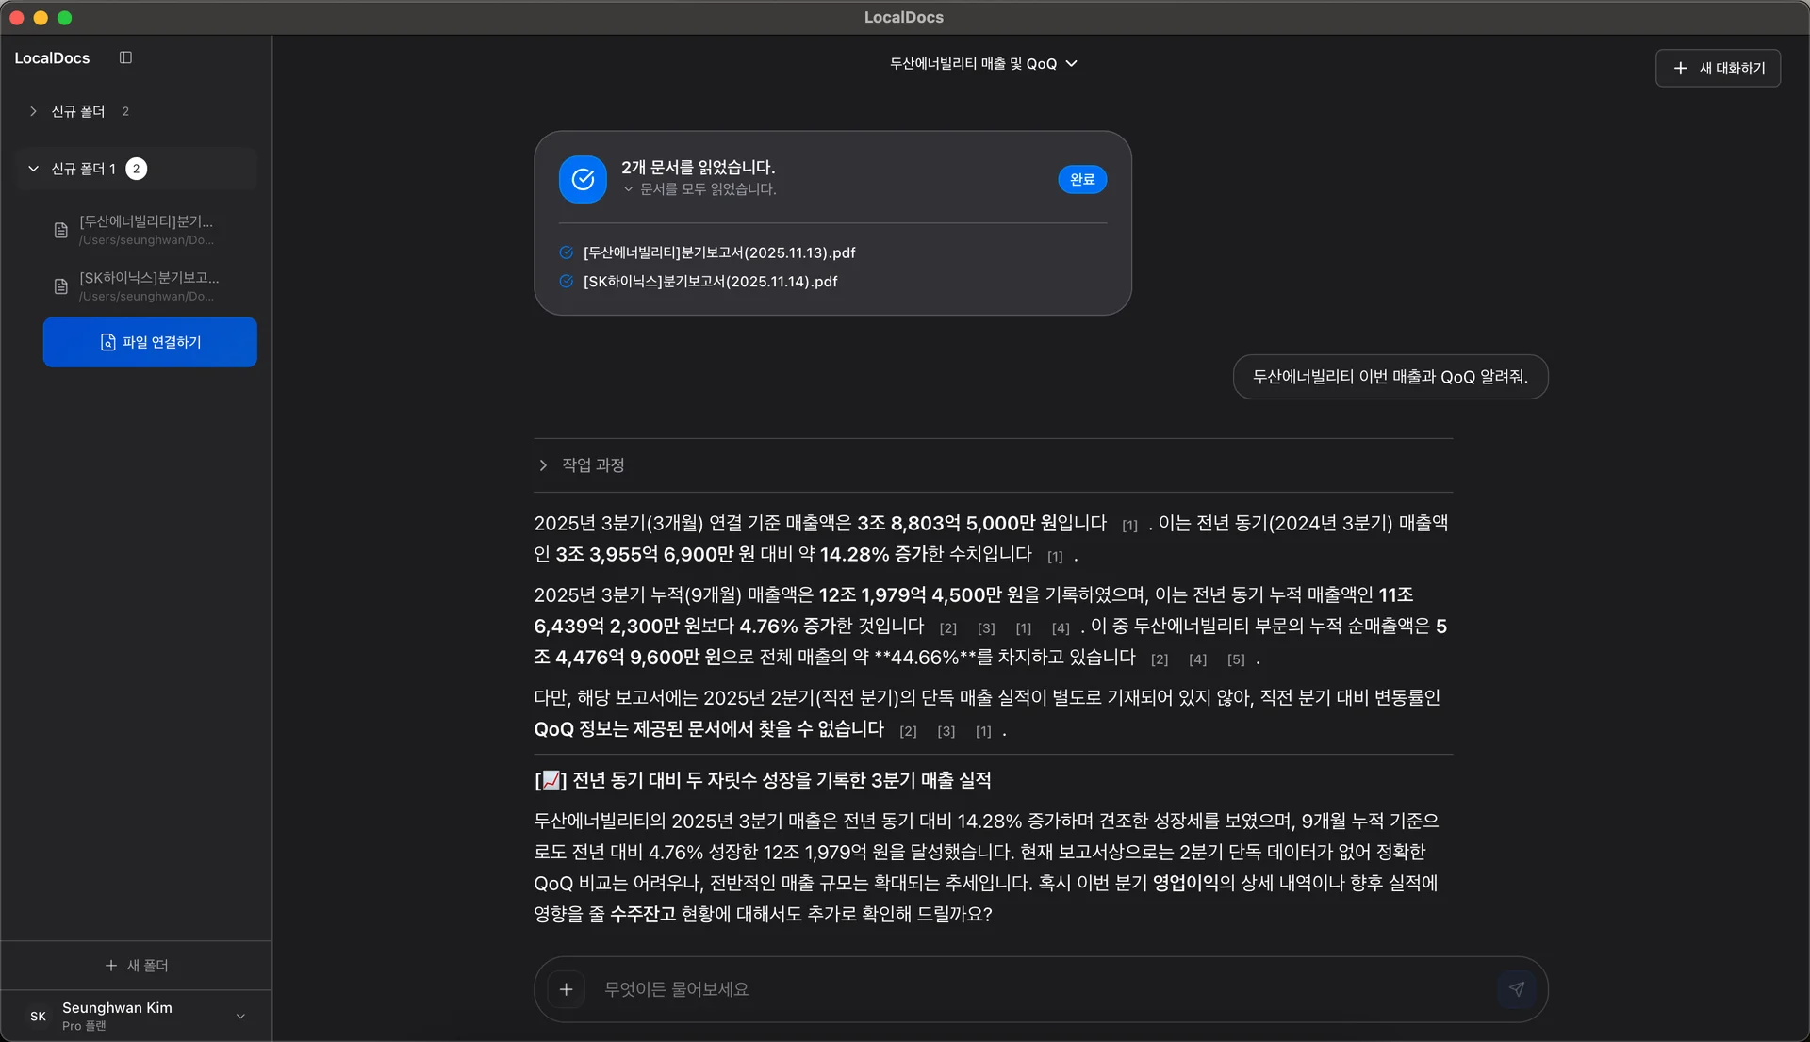Click the SK avatar icon at bottom left

(x=38, y=1016)
